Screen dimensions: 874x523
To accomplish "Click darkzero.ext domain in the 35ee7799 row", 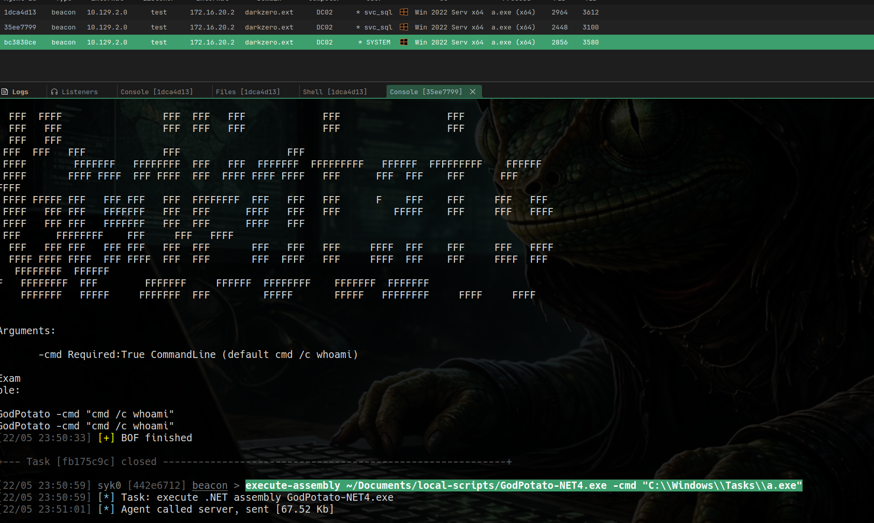I will coord(269,27).
